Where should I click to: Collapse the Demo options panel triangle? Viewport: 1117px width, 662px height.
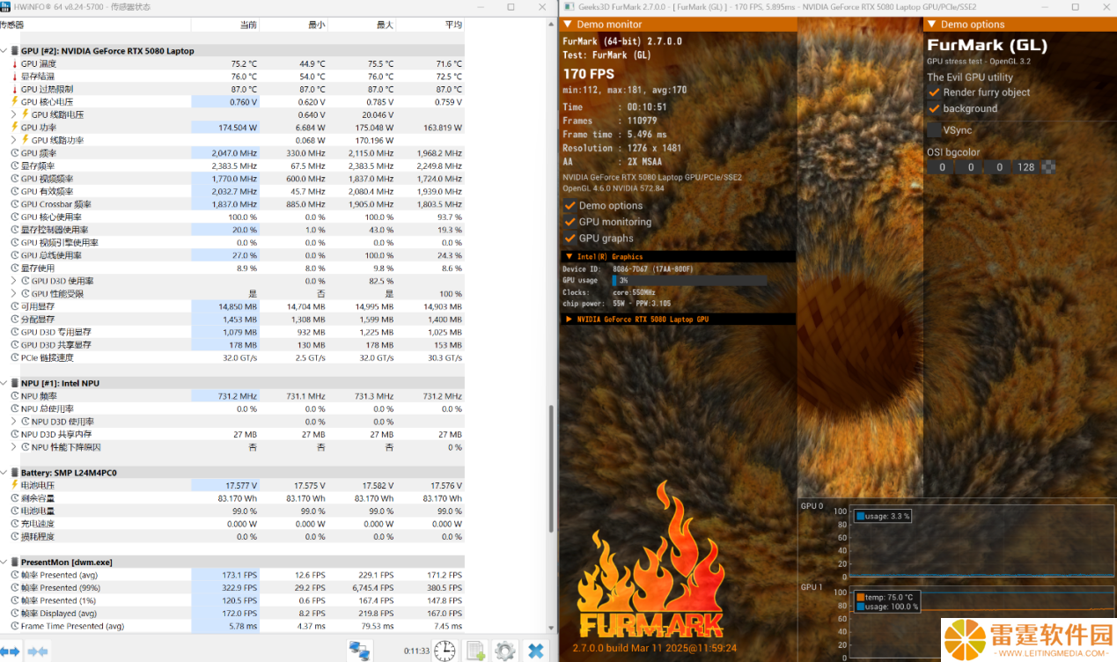click(x=933, y=25)
